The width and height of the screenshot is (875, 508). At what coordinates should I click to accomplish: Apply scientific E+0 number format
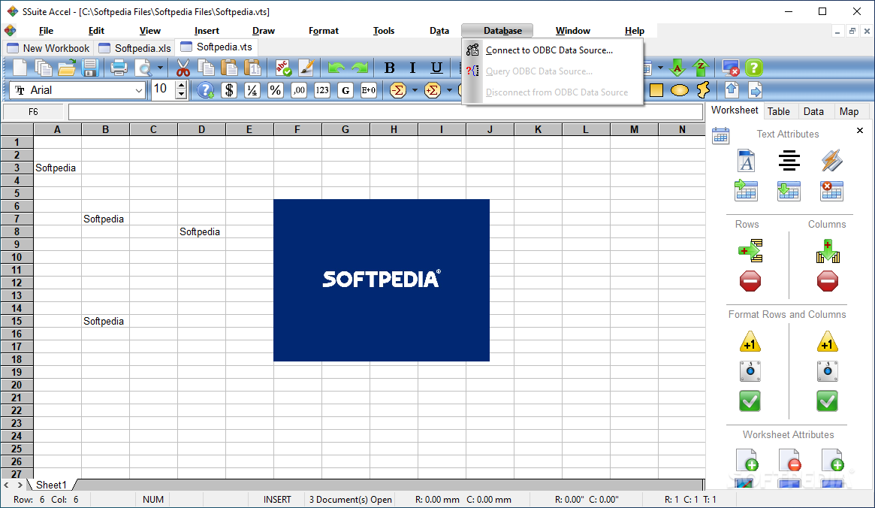pyautogui.click(x=368, y=90)
